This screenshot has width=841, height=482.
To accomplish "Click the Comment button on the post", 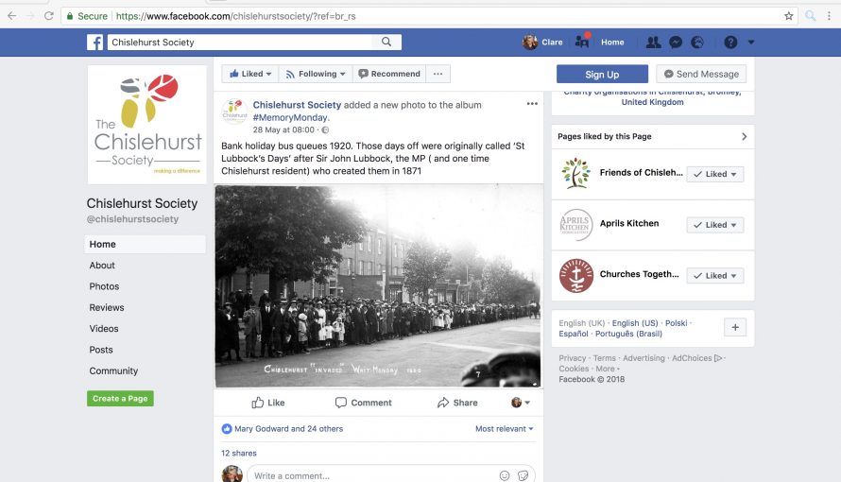I will [363, 403].
